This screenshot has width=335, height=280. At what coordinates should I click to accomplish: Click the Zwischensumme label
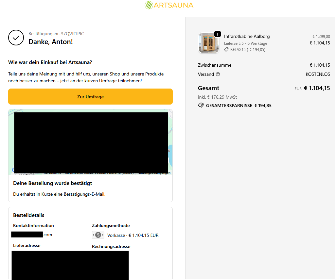[x=215, y=65]
